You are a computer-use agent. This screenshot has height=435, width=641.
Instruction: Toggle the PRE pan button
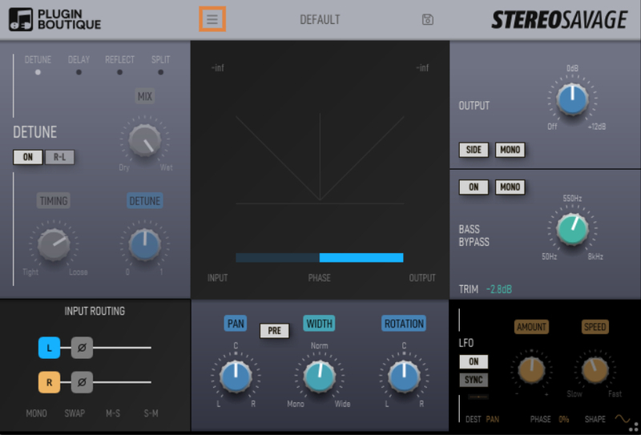click(x=274, y=331)
